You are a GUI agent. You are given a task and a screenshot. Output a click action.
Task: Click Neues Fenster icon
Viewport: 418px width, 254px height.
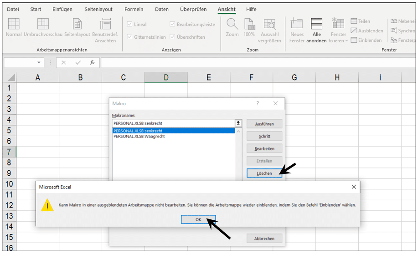[x=297, y=24]
